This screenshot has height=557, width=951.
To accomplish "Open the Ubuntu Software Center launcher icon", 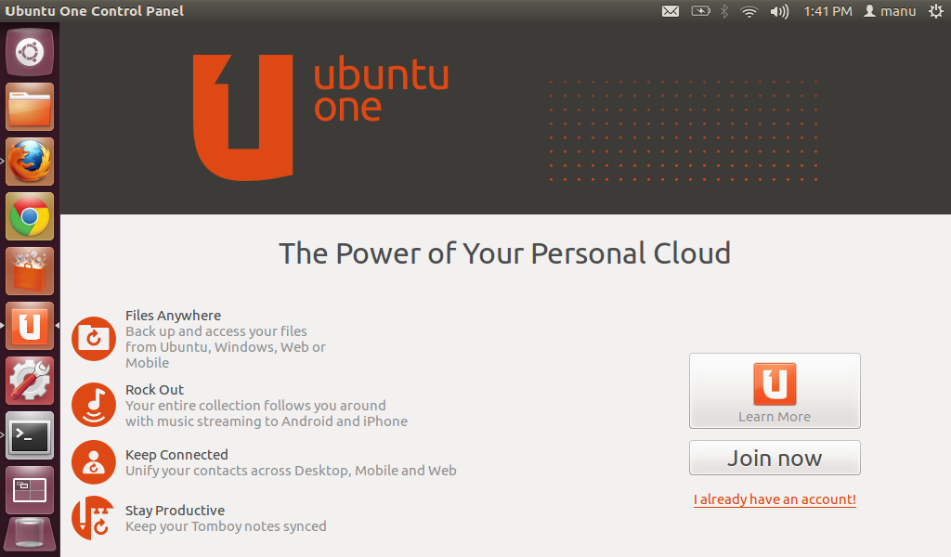I will (x=29, y=271).
